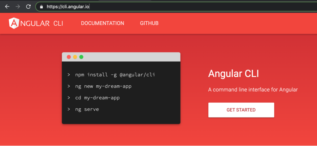
Task: Click the yellow dot on terminal window
Action: point(75,57)
